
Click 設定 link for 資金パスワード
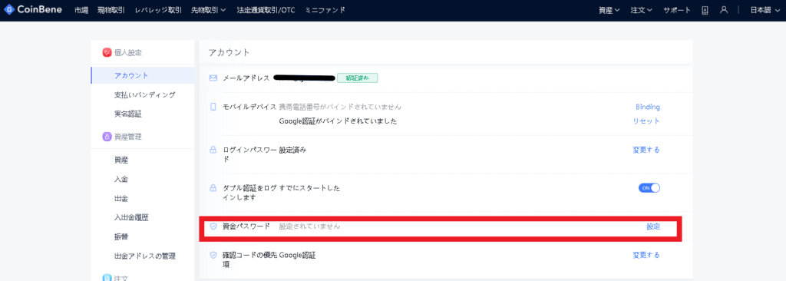pyautogui.click(x=653, y=226)
